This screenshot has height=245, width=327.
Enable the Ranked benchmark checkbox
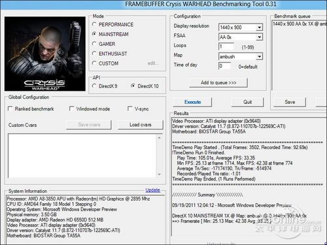point(10,108)
